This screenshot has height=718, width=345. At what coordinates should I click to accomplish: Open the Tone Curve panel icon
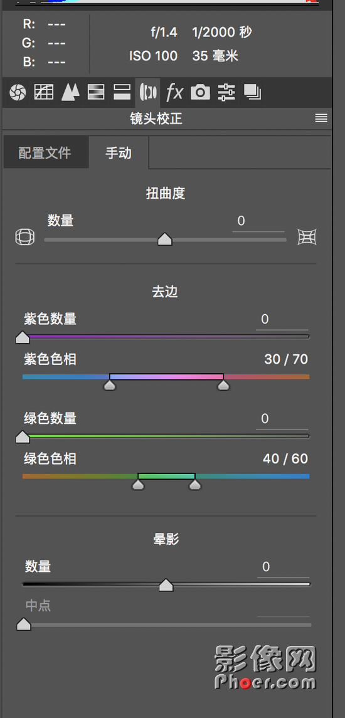point(44,93)
